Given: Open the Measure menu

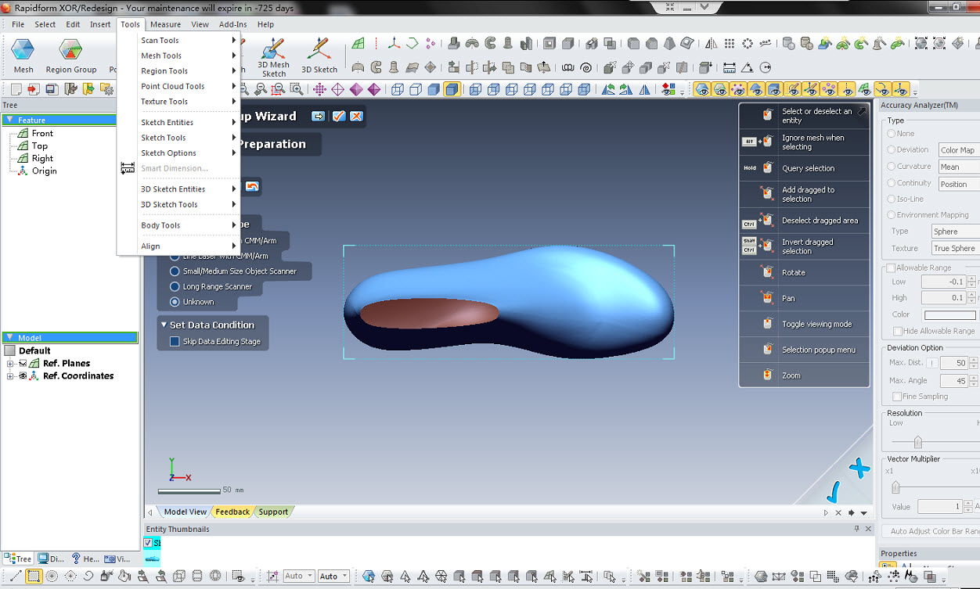Looking at the screenshot, I should point(165,24).
